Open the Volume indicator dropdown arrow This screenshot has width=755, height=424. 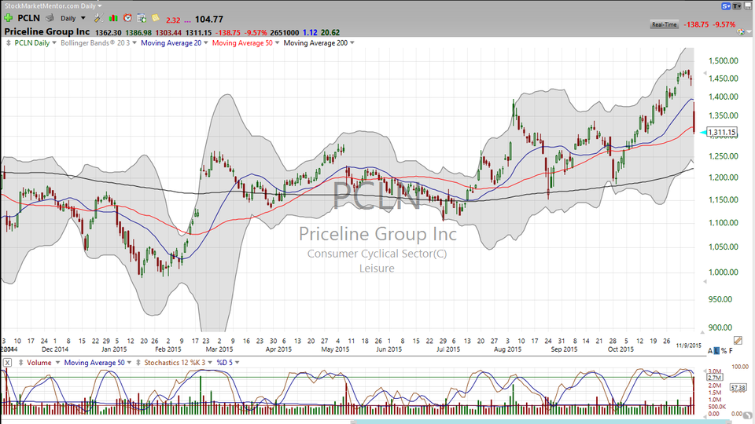click(x=57, y=363)
